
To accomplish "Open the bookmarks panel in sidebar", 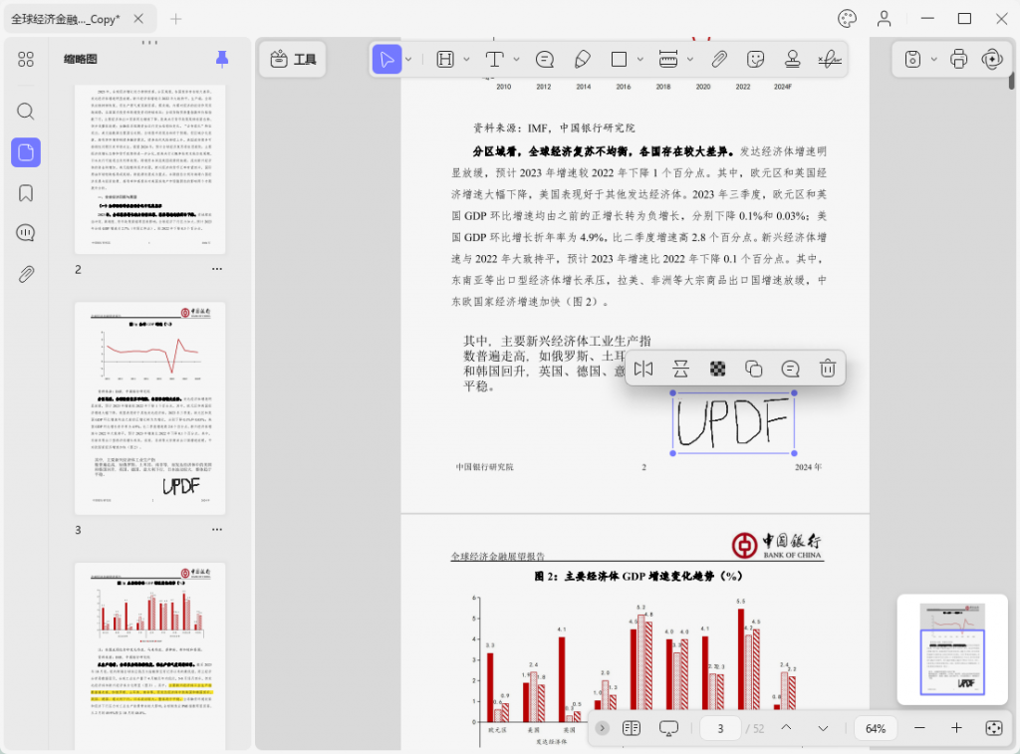I will [x=26, y=193].
